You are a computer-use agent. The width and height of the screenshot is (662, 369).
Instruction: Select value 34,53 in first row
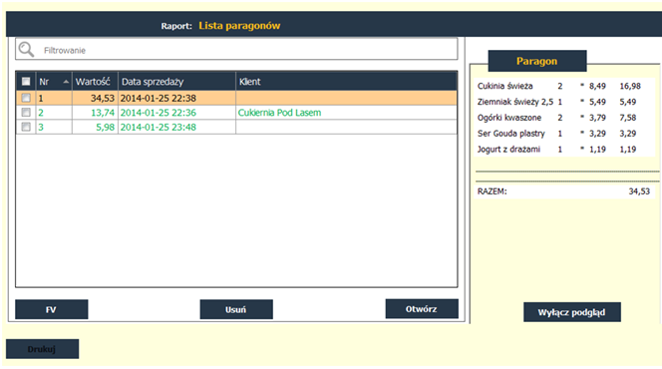(103, 98)
